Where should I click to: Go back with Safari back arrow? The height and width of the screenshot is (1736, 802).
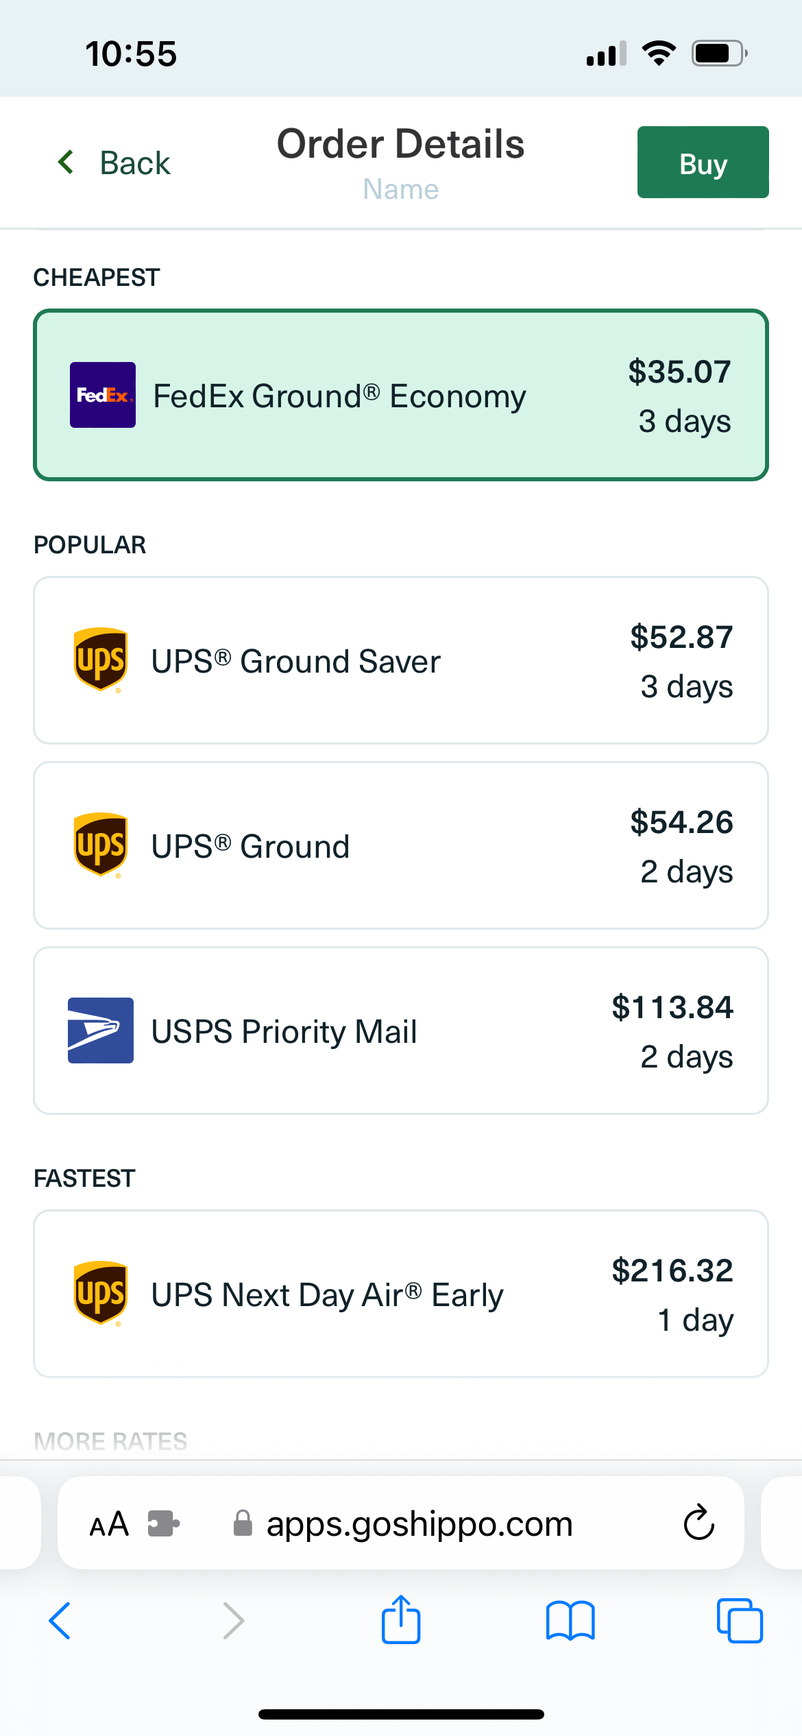60,1621
